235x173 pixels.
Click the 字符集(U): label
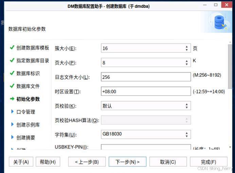(66, 135)
